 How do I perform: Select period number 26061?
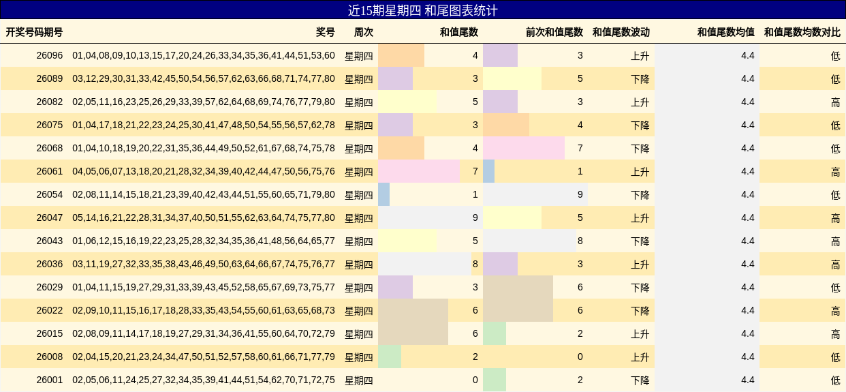50,171
